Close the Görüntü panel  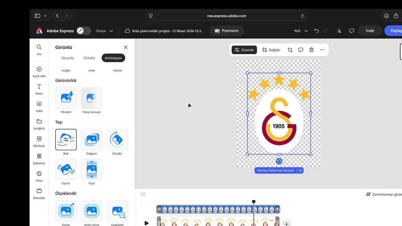[x=126, y=47]
